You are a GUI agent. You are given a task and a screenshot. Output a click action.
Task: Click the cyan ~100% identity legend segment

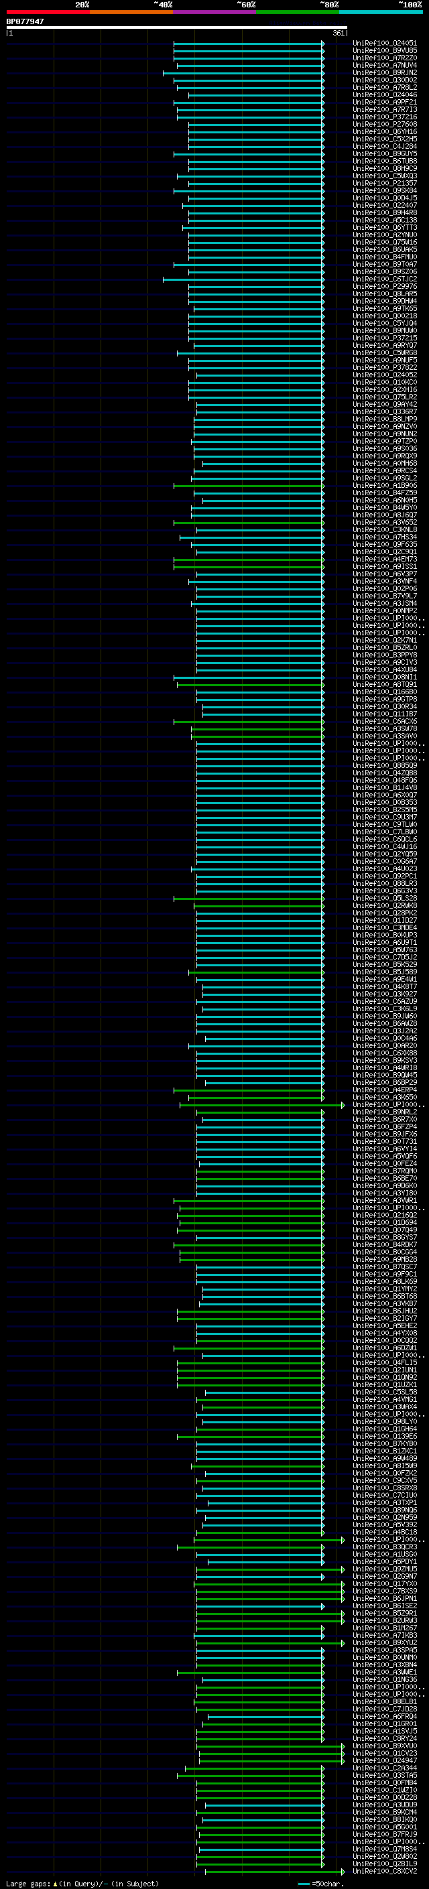[x=381, y=12]
